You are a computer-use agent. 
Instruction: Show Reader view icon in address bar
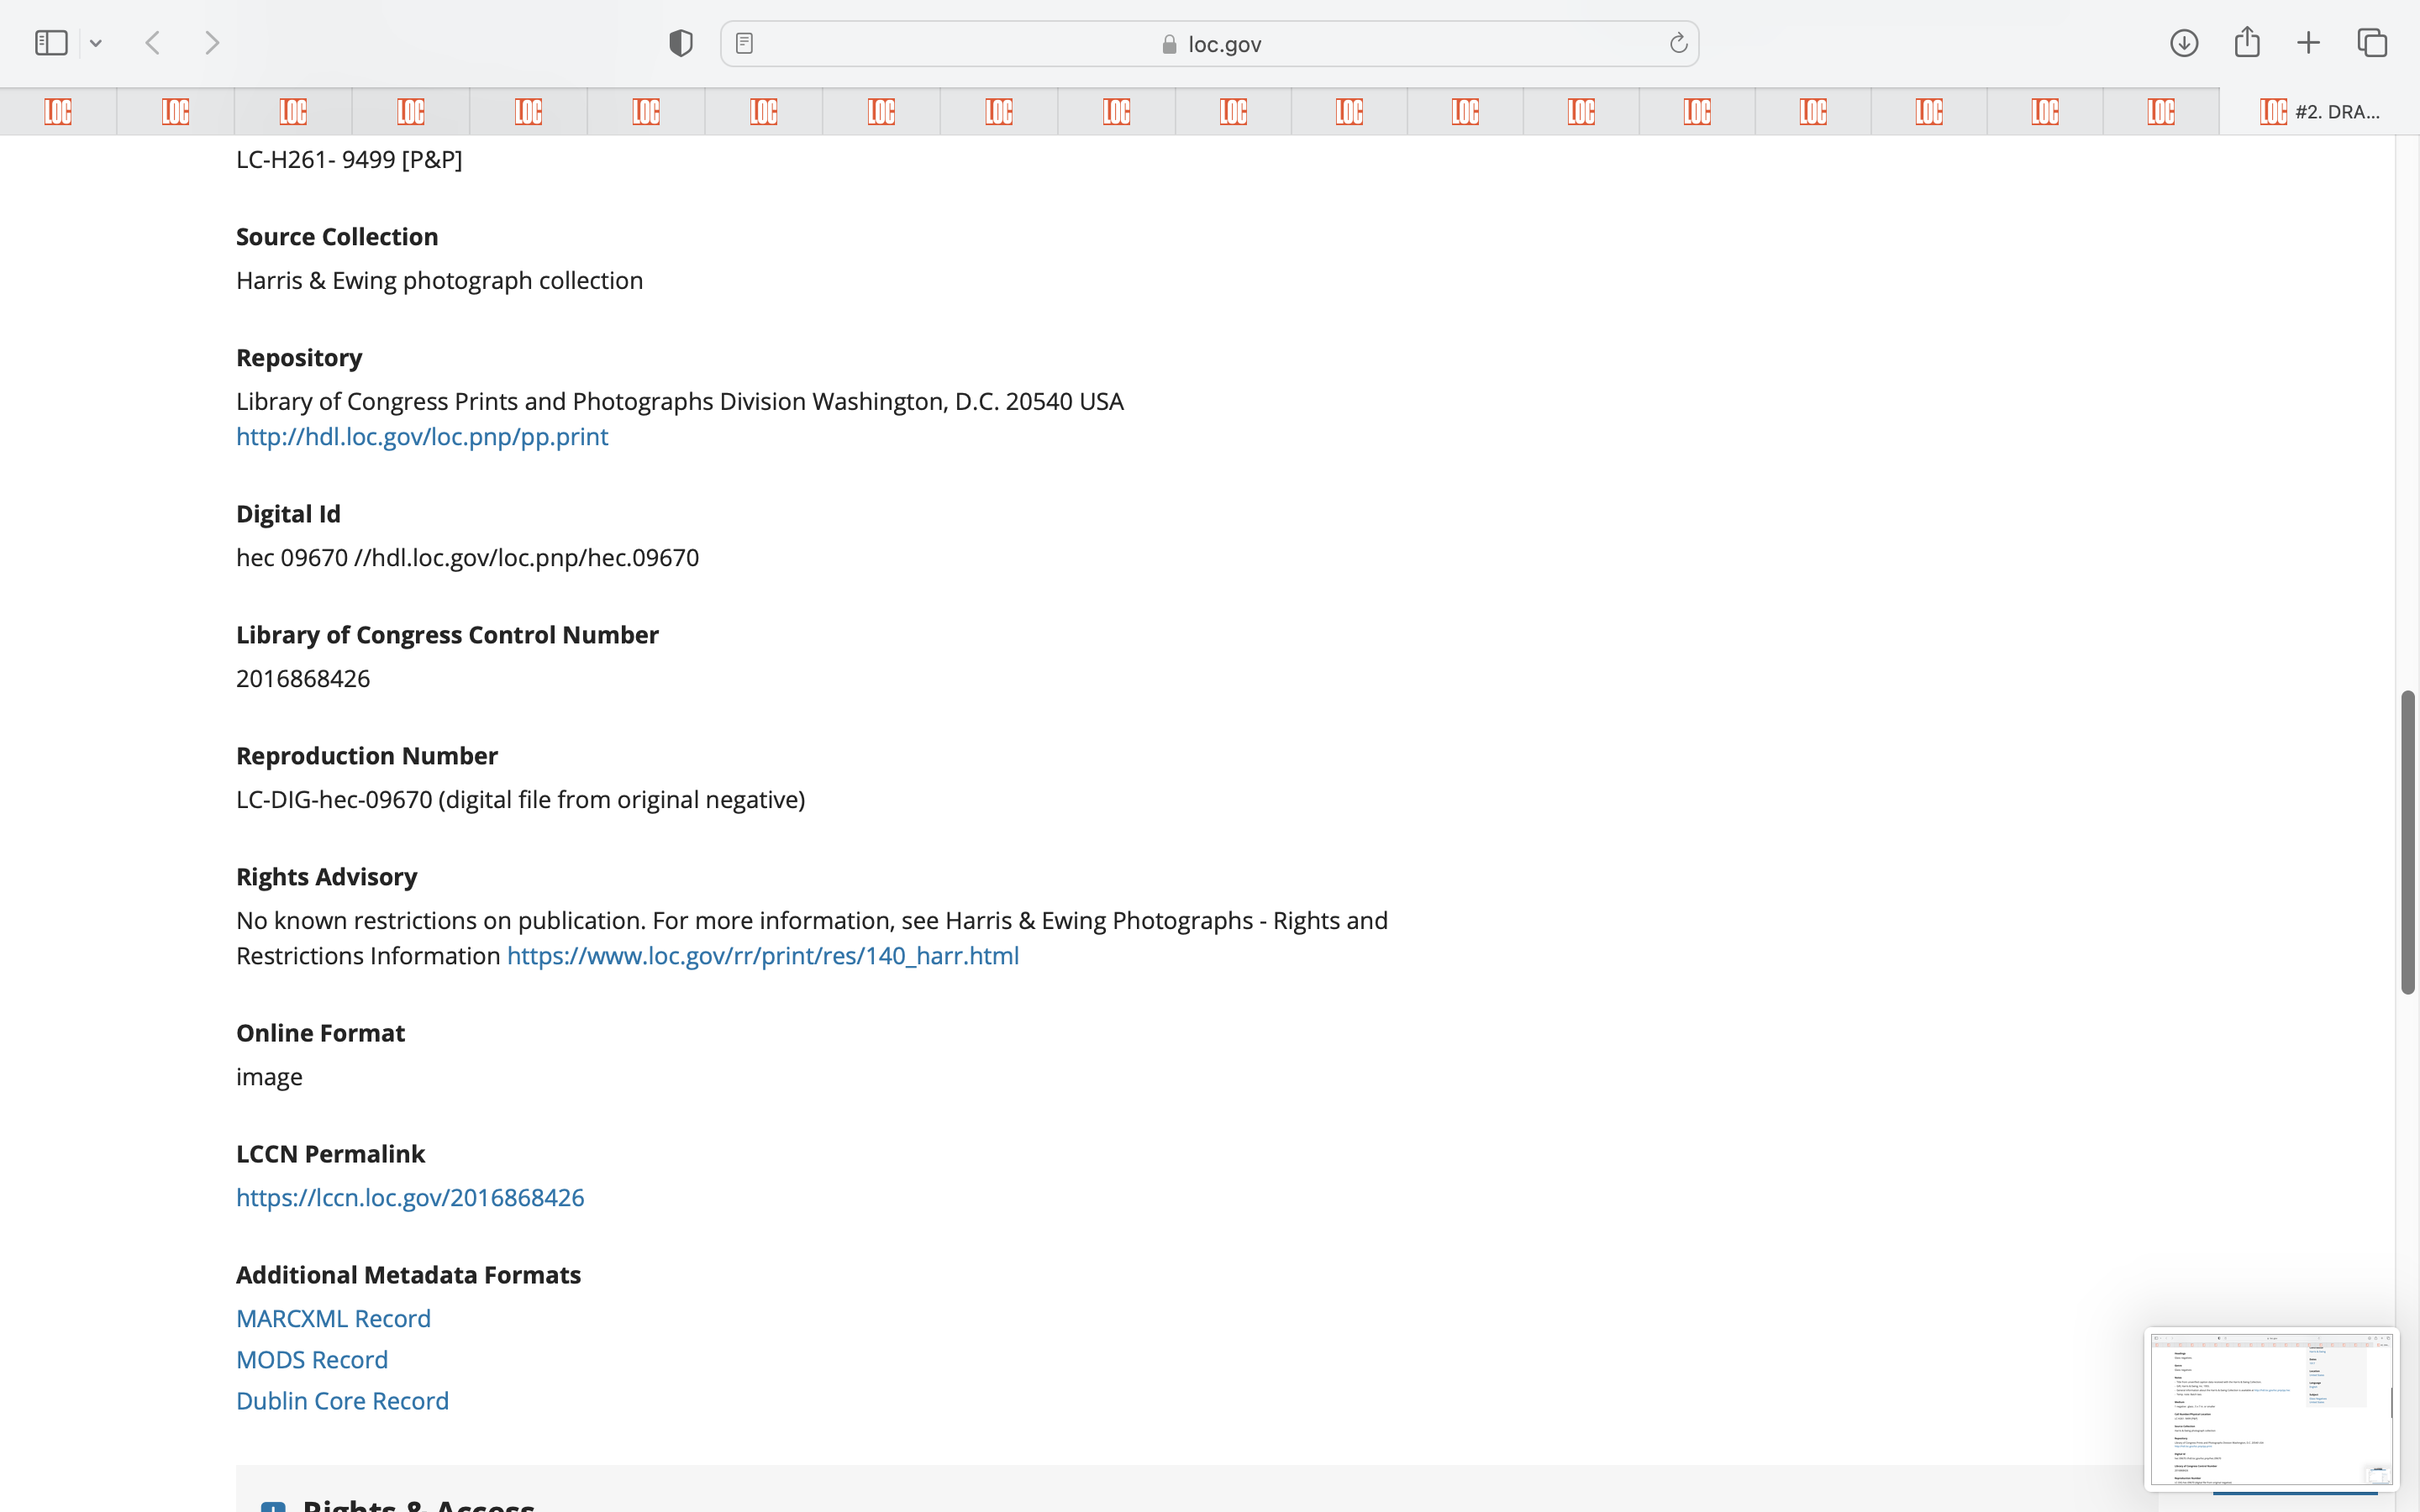744,43
